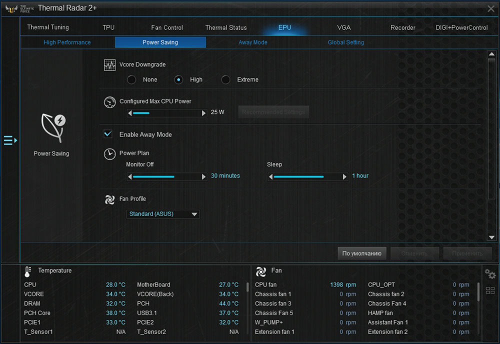Click the Power Saving leaf icon
Viewport: 500px width, 344px height.
pos(53,128)
